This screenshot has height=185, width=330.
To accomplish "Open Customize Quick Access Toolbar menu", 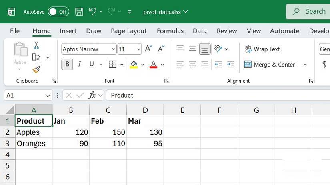I will pos(130,12).
